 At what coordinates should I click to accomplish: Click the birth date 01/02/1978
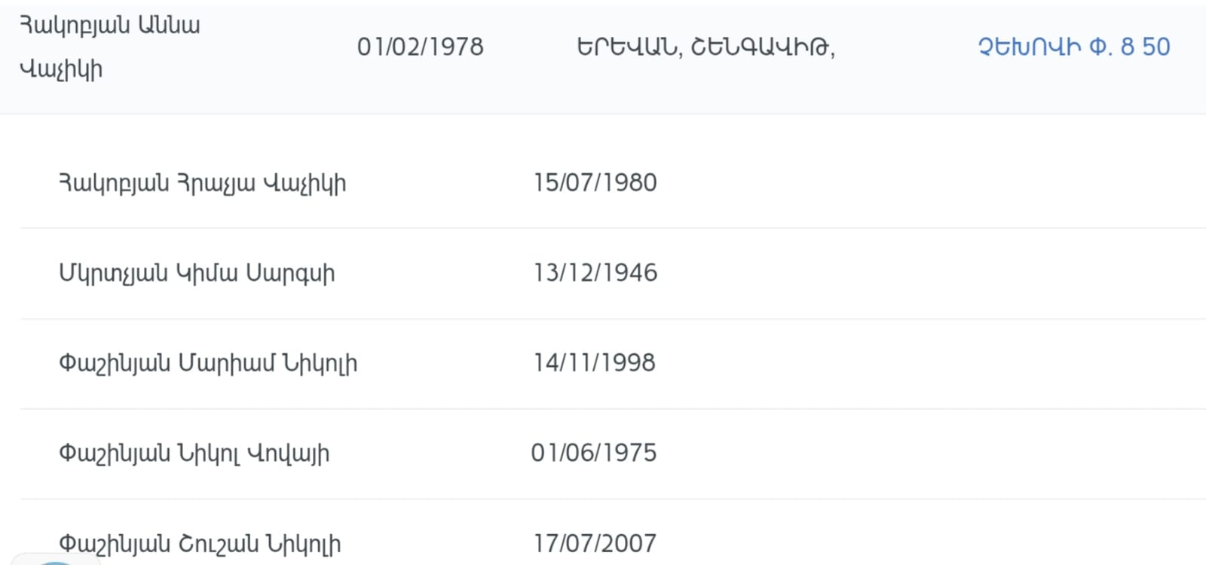pos(420,47)
